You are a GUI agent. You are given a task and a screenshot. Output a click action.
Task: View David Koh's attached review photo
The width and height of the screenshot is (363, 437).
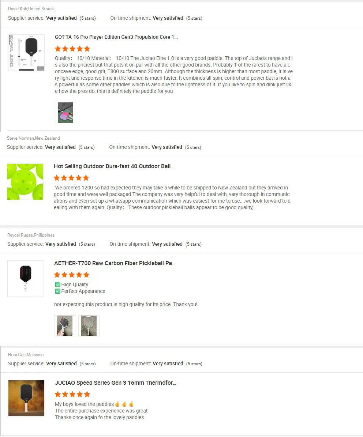click(66, 113)
